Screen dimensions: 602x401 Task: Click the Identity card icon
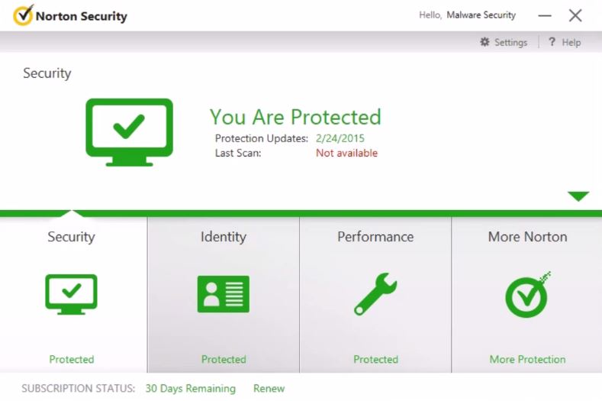click(224, 294)
